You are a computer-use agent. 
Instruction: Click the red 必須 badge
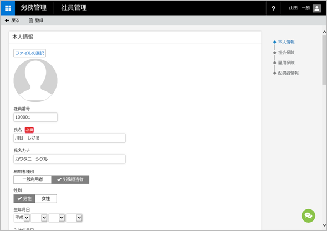pyautogui.click(x=29, y=130)
